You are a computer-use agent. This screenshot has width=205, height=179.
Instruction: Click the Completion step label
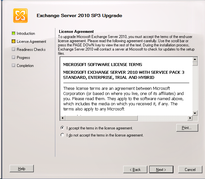click(x=25, y=65)
